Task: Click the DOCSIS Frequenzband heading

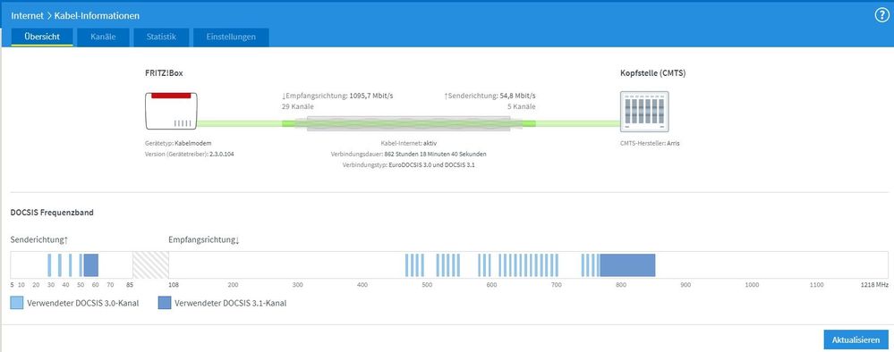Action: [52, 213]
